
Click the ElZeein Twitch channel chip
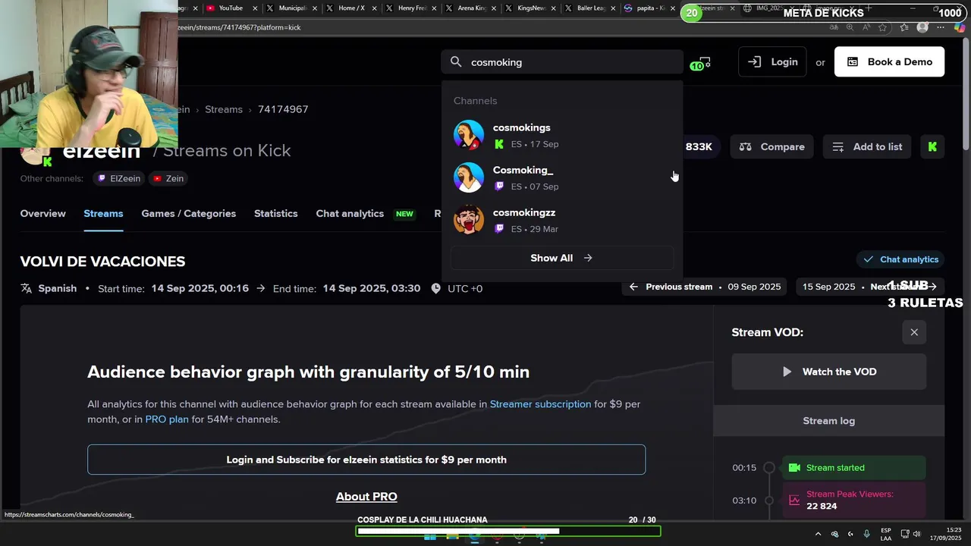(x=119, y=178)
